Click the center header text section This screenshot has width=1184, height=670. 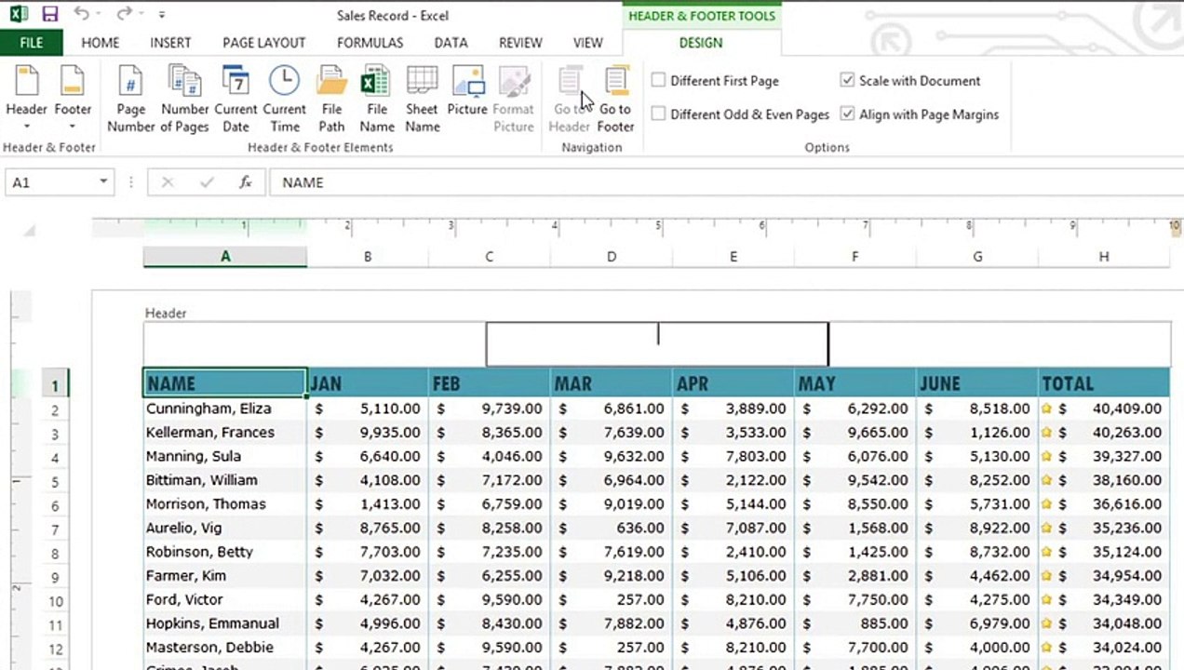point(657,343)
